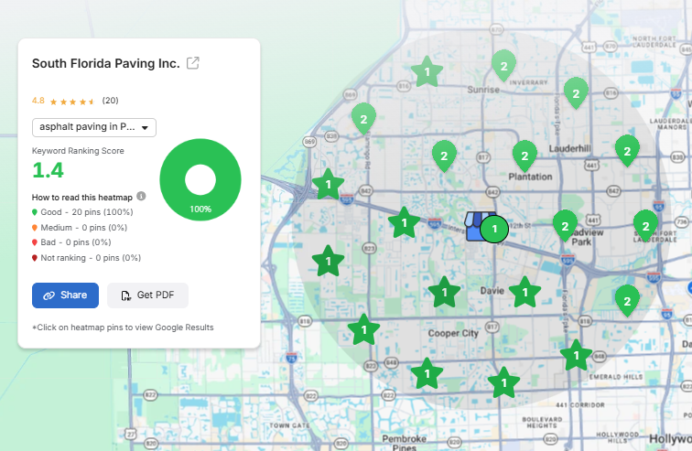Click the Davie city label on the map
This screenshot has width=692, height=451.
click(492, 291)
